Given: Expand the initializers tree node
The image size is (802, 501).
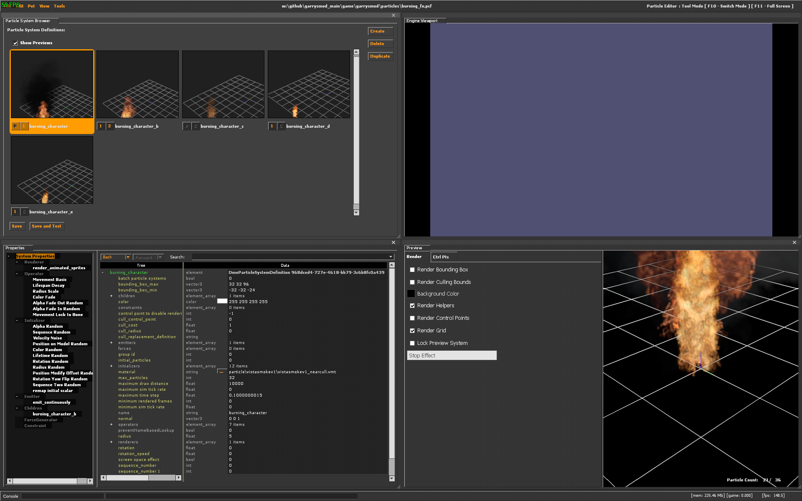Looking at the screenshot, I should tap(111, 366).
